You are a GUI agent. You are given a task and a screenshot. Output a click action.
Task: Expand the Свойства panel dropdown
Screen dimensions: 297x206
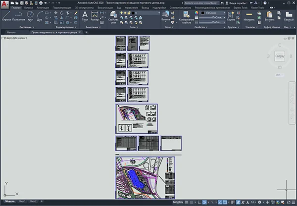click(201, 27)
